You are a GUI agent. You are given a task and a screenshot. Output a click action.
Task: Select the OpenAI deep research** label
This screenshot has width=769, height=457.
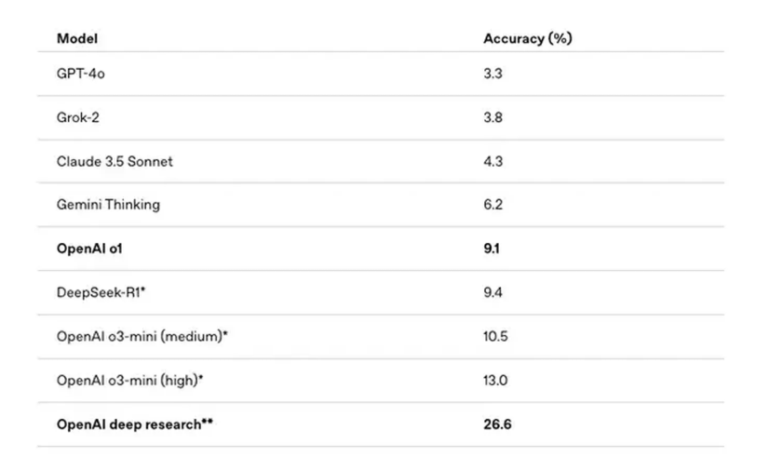pyautogui.click(x=135, y=424)
